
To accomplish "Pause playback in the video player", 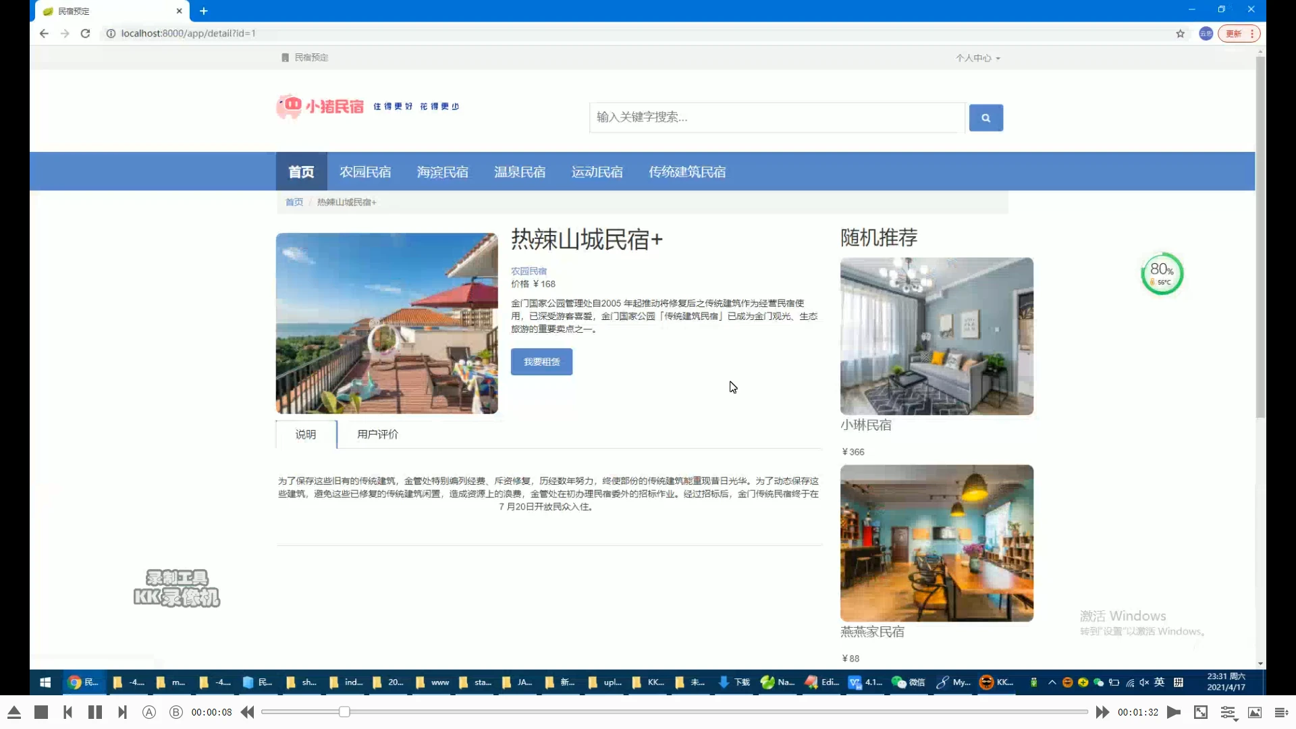I will [x=95, y=712].
